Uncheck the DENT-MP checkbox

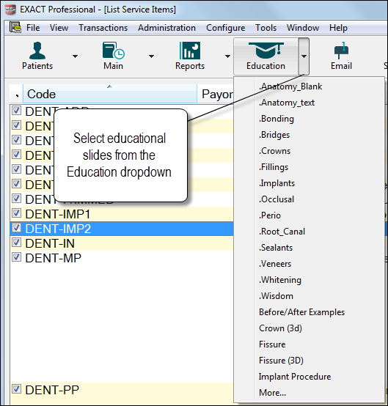[x=16, y=257]
